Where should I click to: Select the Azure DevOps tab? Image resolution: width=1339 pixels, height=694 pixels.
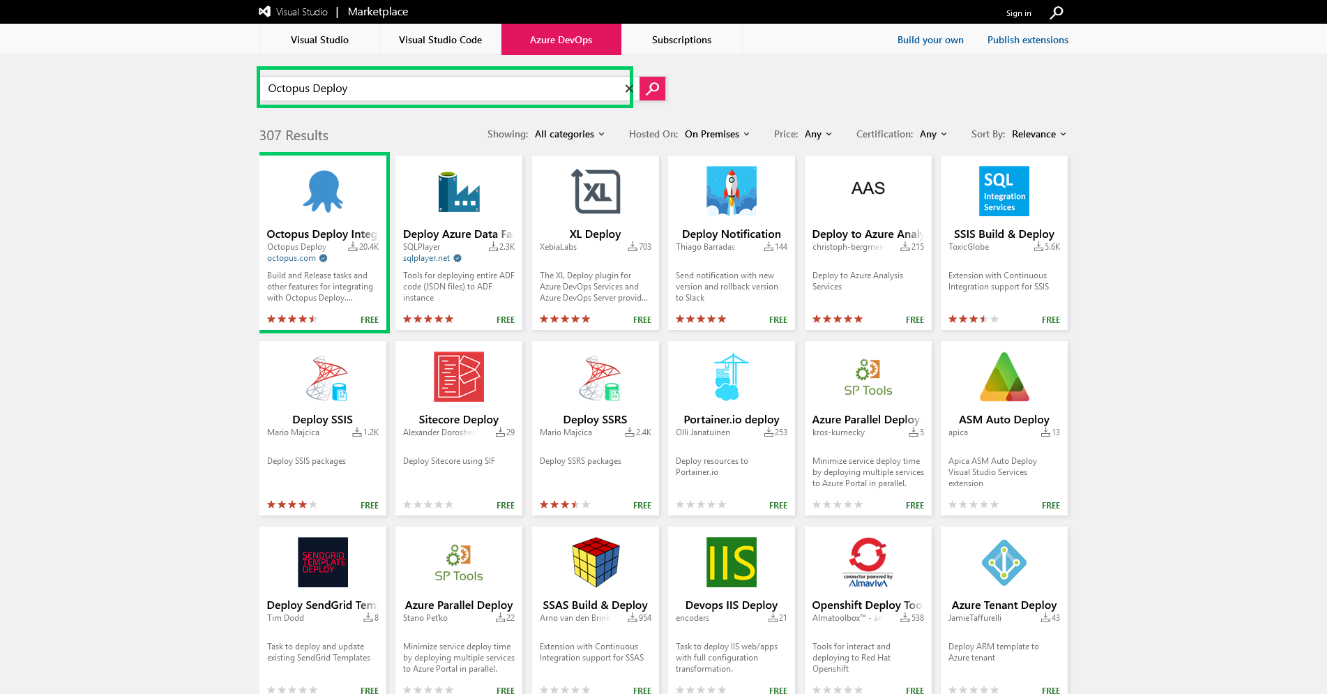coord(561,40)
